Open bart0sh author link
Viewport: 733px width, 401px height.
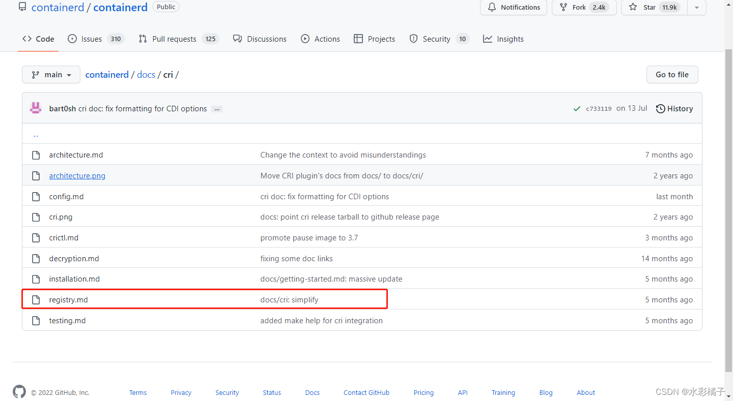(63, 109)
